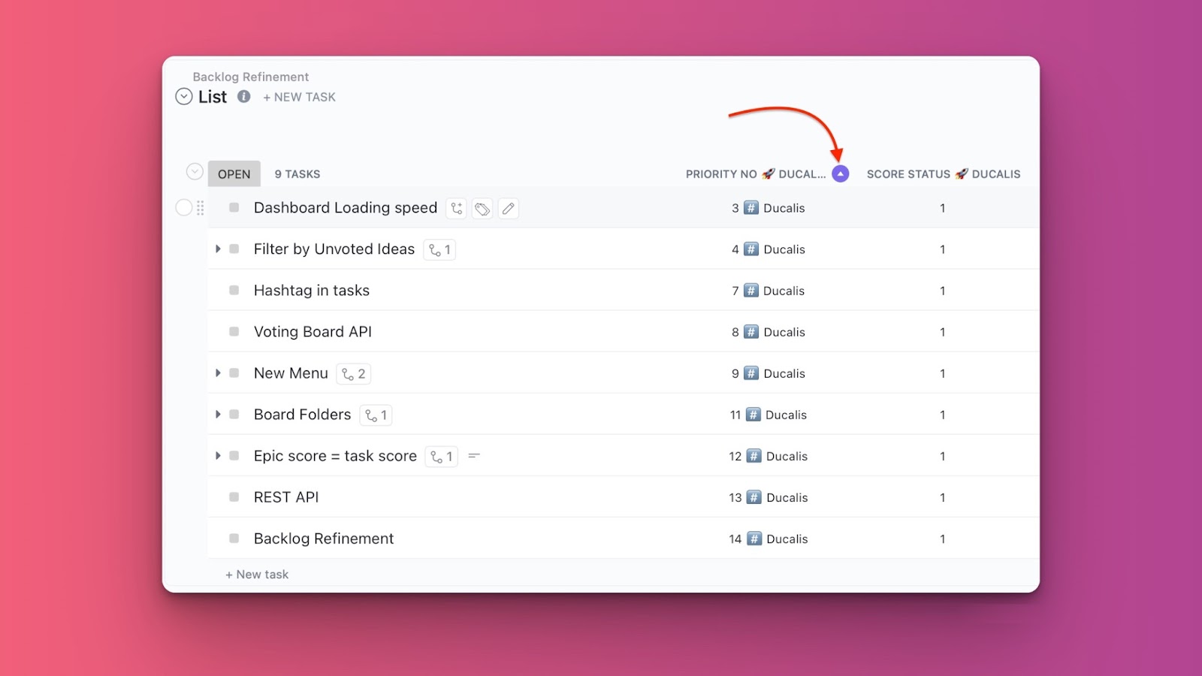Click the Score Status Ducalis column header

943,174
